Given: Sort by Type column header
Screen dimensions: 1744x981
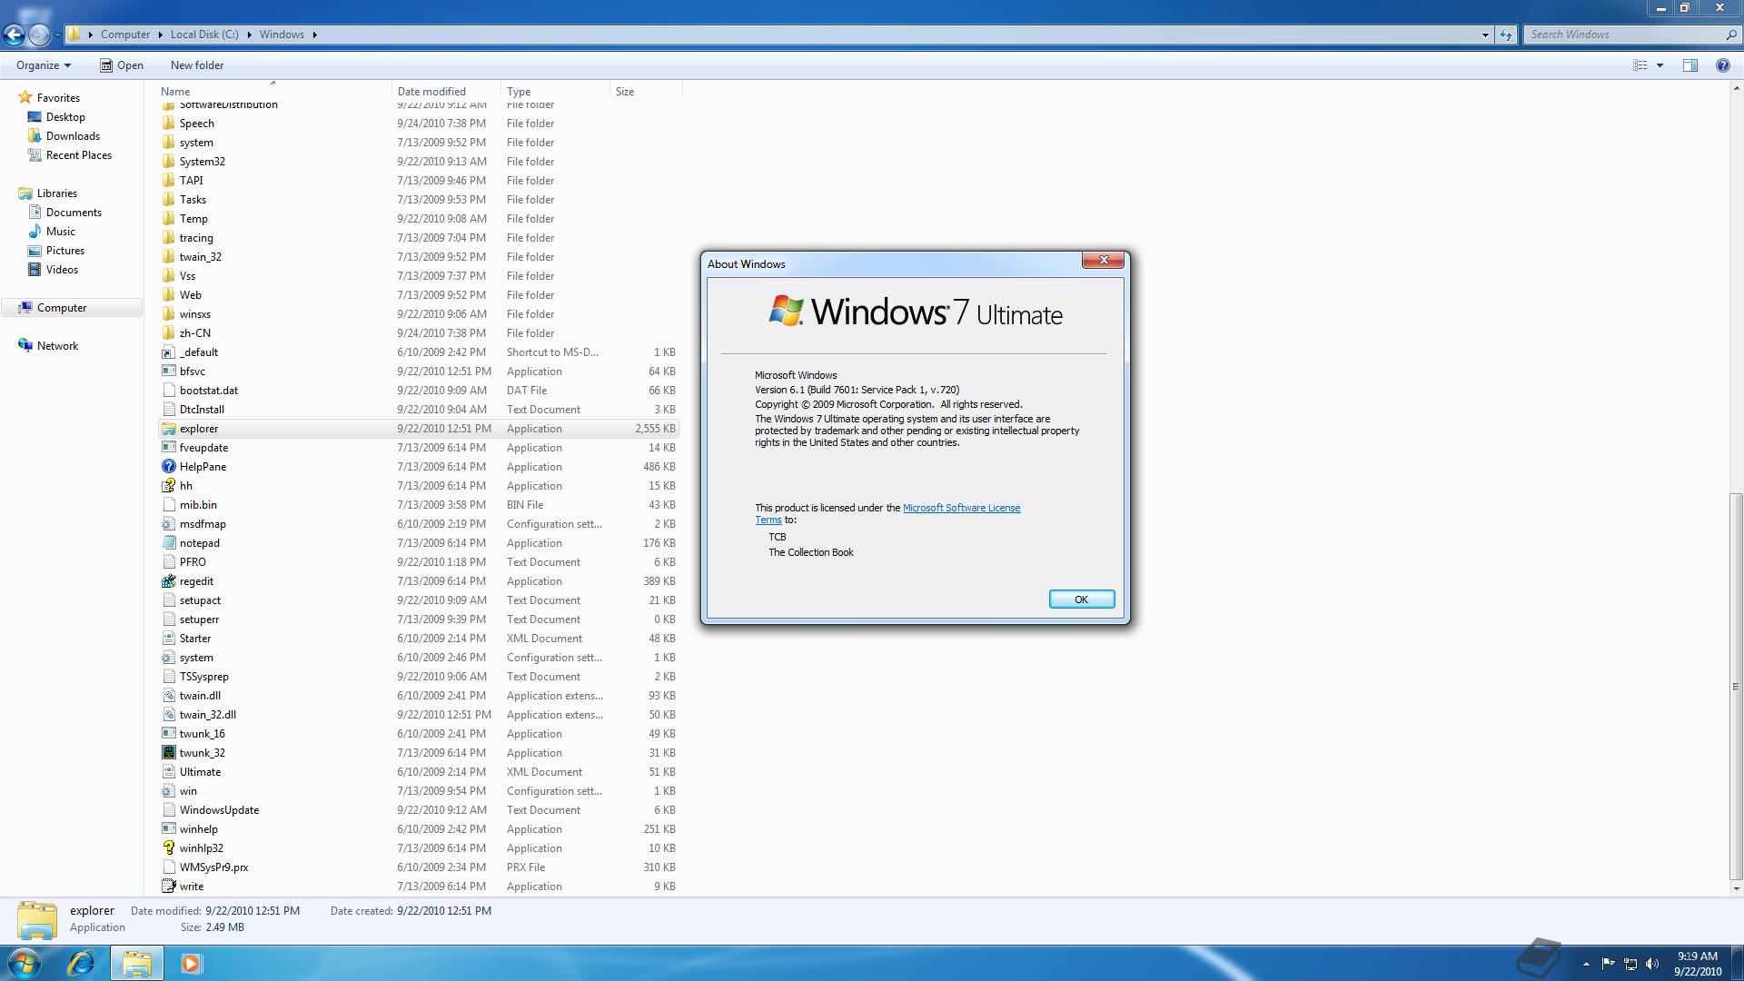Looking at the screenshot, I should [x=555, y=92].
